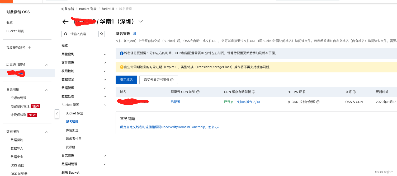This screenshot has height=176, width=397.
Task: Click 对象存储 OSS sidebar title
Action: (x=18, y=12)
